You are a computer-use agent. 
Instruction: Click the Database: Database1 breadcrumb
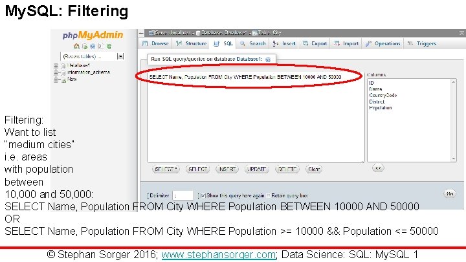point(221,33)
